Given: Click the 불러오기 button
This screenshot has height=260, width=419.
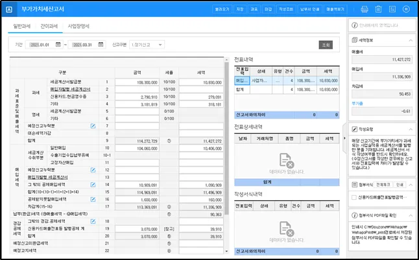Looking at the screenshot, I should (x=222, y=9).
